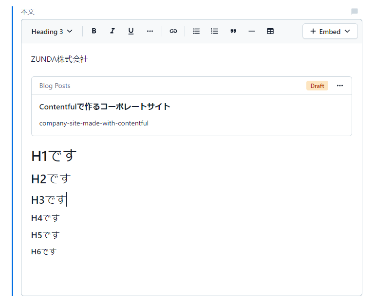Place cursor in ZUNDA株式会社 paragraph
The width and height of the screenshot is (375, 300).
[59, 59]
